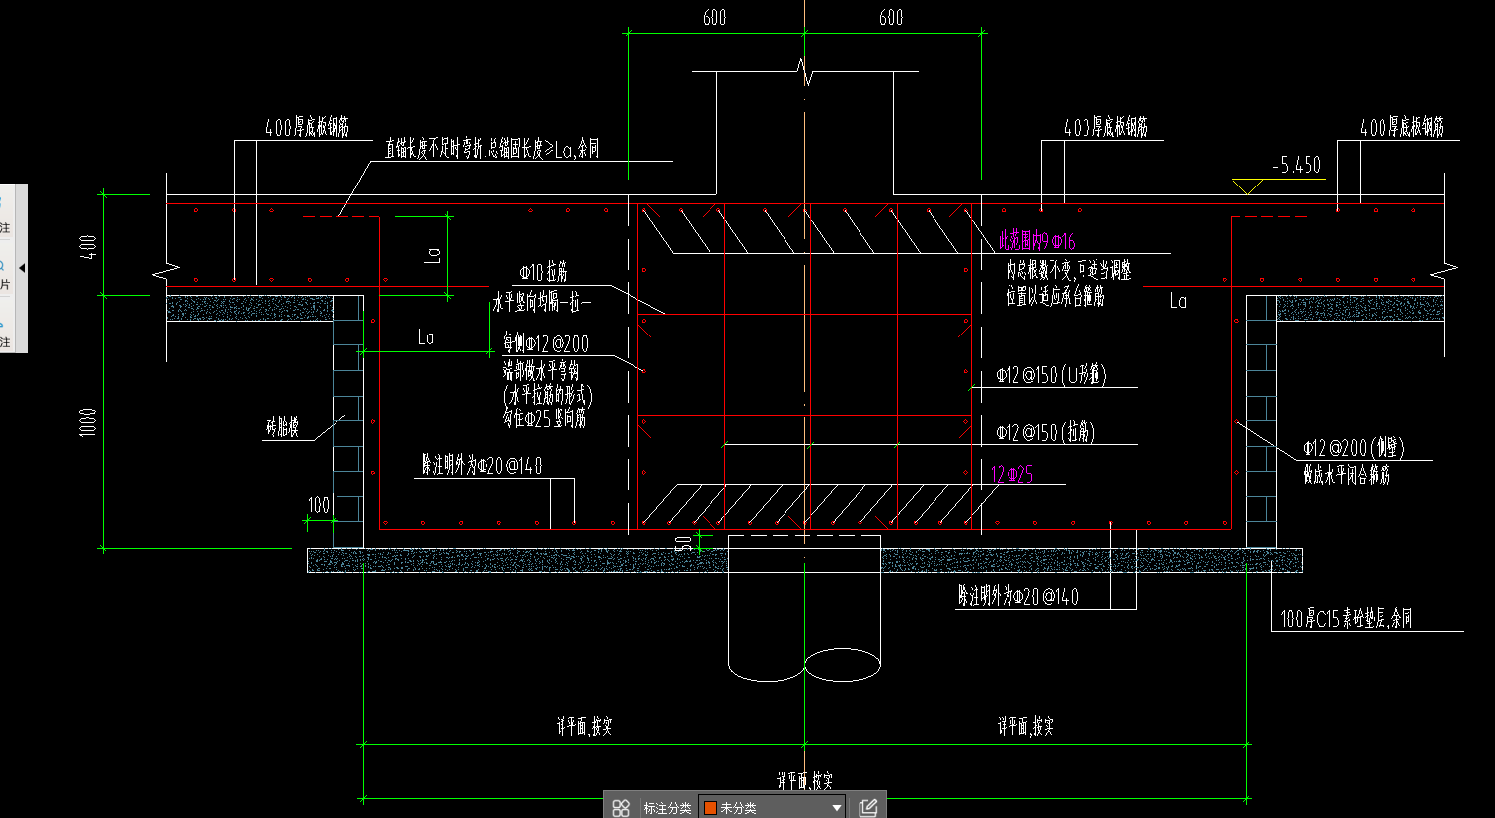Image resolution: width=1495 pixels, height=818 pixels.
Task: Click the Φ12@150(拉筋) label
Action: coord(1045,432)
